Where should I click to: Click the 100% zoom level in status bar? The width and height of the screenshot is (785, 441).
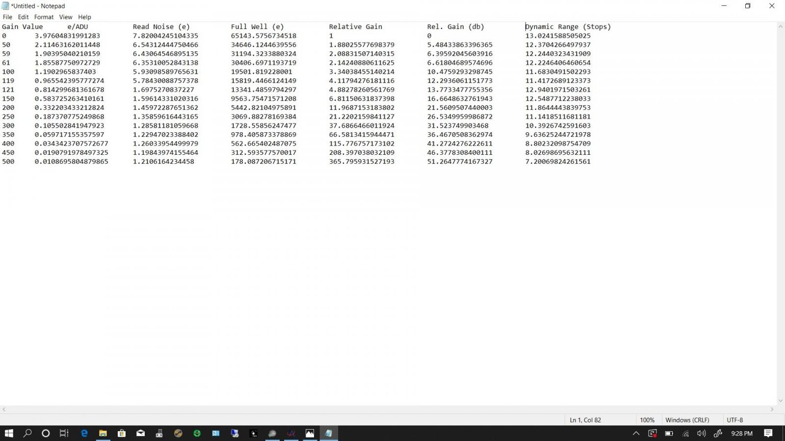[x=647, y=420]
